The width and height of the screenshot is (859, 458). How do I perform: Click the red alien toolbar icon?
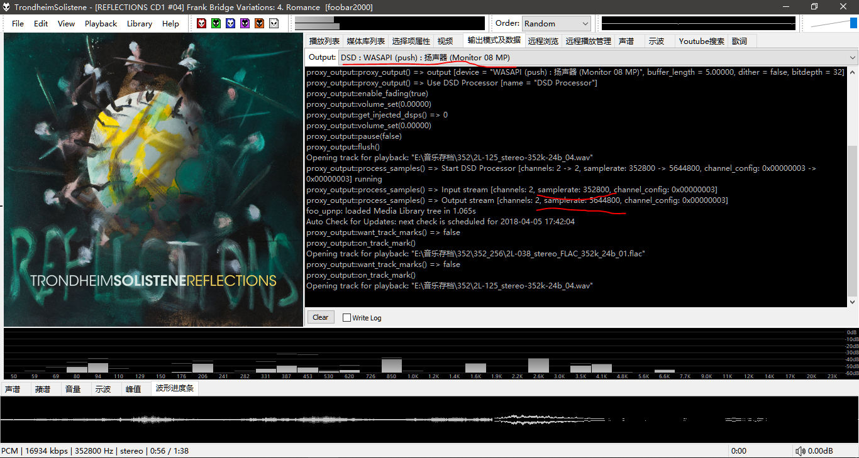(201, 23)
